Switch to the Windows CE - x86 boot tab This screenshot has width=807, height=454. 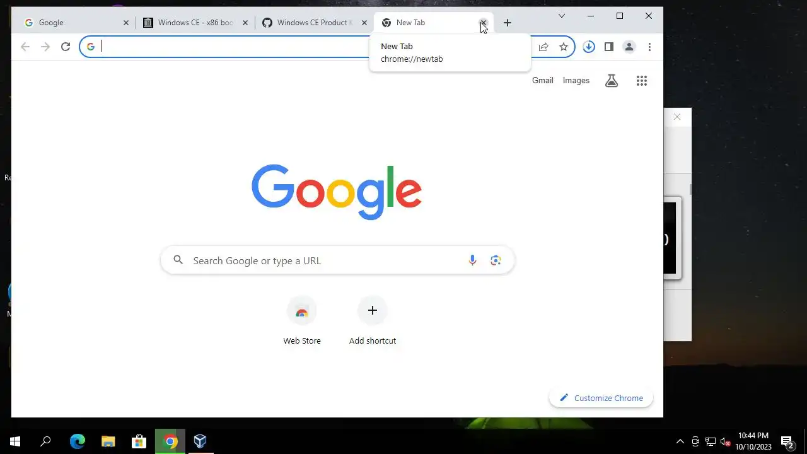[195, 23]
